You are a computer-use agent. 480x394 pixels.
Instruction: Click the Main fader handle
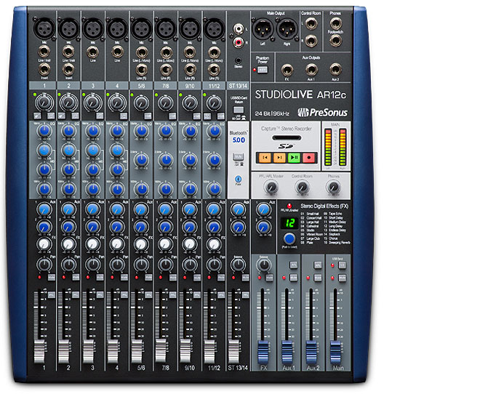tap(336, 347)
